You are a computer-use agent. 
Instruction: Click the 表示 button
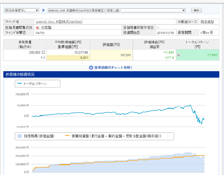(x=196, y=10)
